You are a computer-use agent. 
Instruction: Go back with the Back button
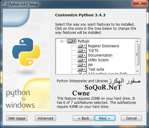83,118
